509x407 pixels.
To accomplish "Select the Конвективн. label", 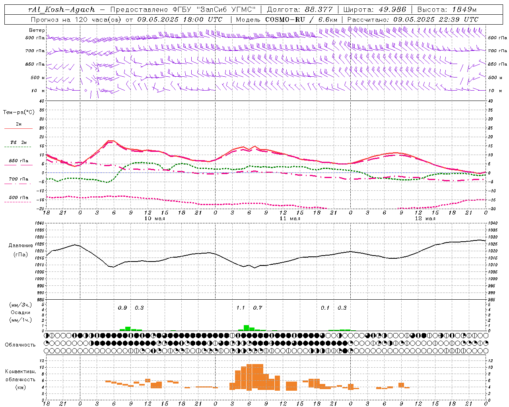I will (21, 372).
